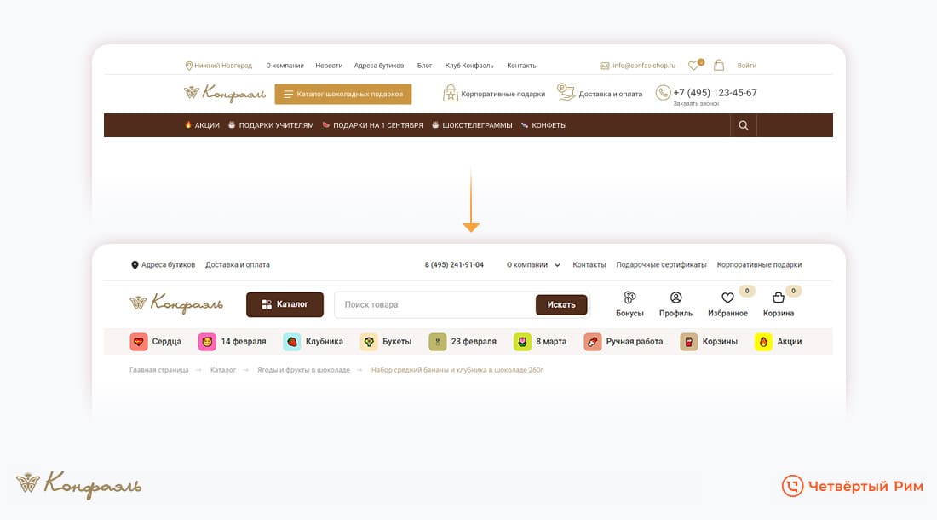
Task: Open the shopping bag icon beside Войти
Action: pos(719,65)
